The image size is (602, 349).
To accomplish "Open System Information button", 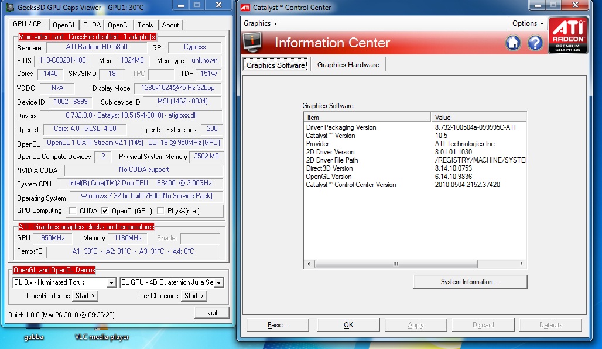I will pos(470,282).
